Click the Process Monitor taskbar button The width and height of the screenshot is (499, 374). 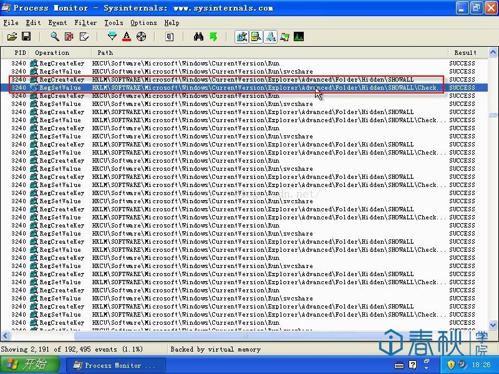coord(116,365)
